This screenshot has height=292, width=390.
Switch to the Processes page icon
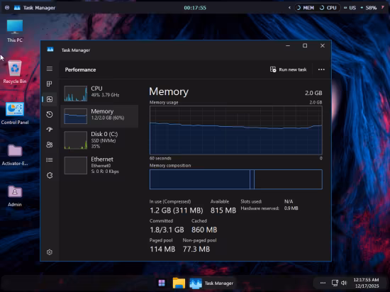click(x=50, y=84)
